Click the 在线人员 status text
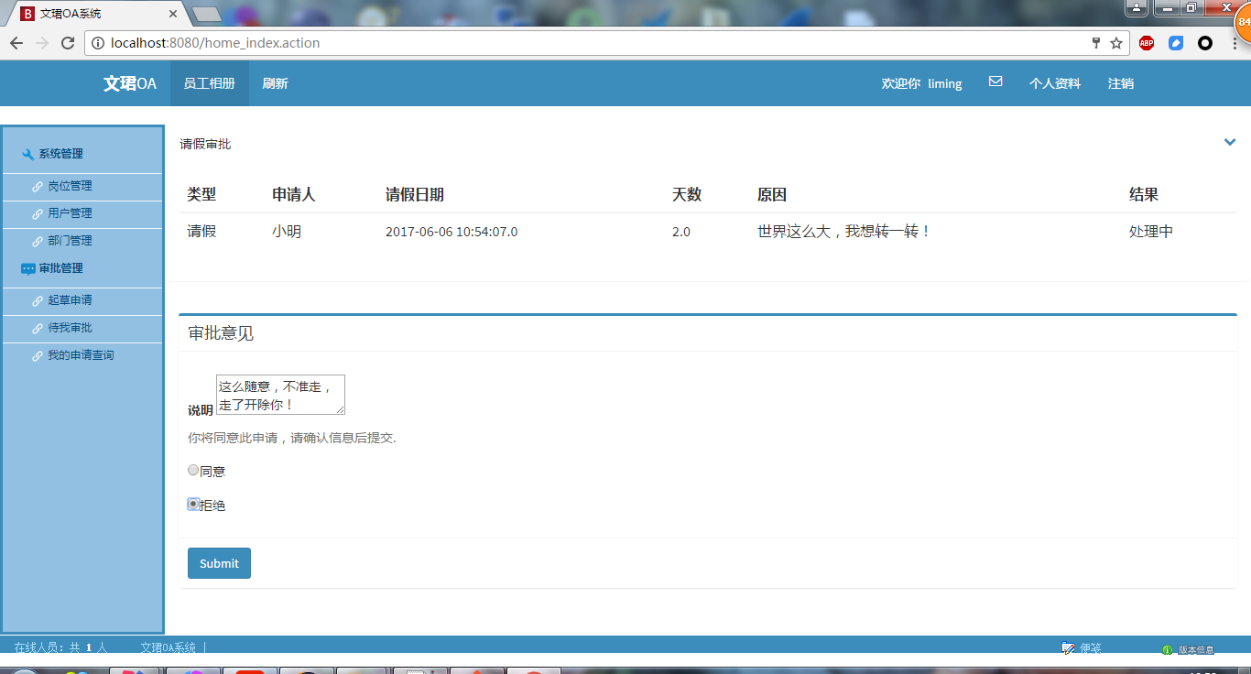The image size is (1251, 674). tap(60, 647)
